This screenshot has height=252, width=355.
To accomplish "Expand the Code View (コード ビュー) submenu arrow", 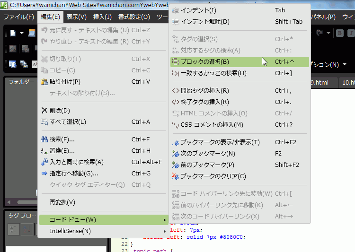I will pos(165,220).
